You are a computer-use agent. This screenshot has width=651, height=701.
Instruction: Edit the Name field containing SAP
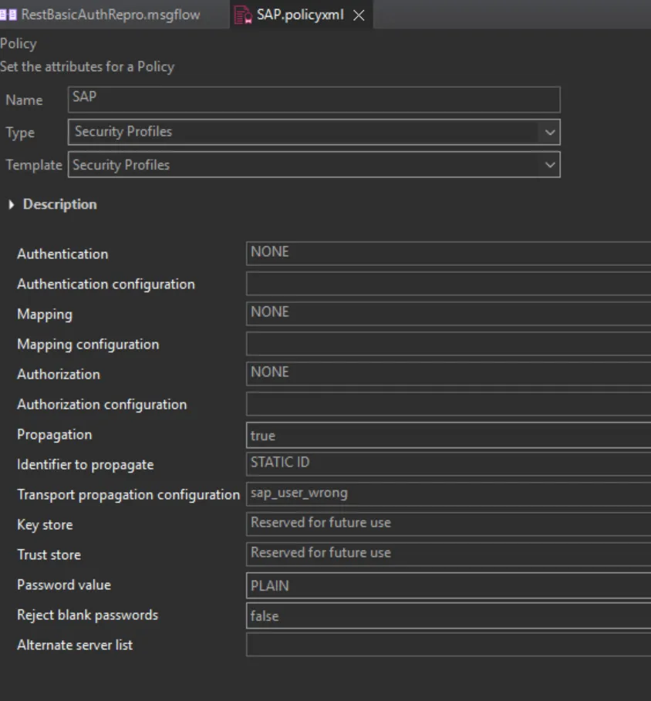coord(314,99)
